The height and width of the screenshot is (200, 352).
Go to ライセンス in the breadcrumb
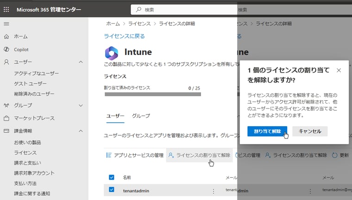(139, 24)
